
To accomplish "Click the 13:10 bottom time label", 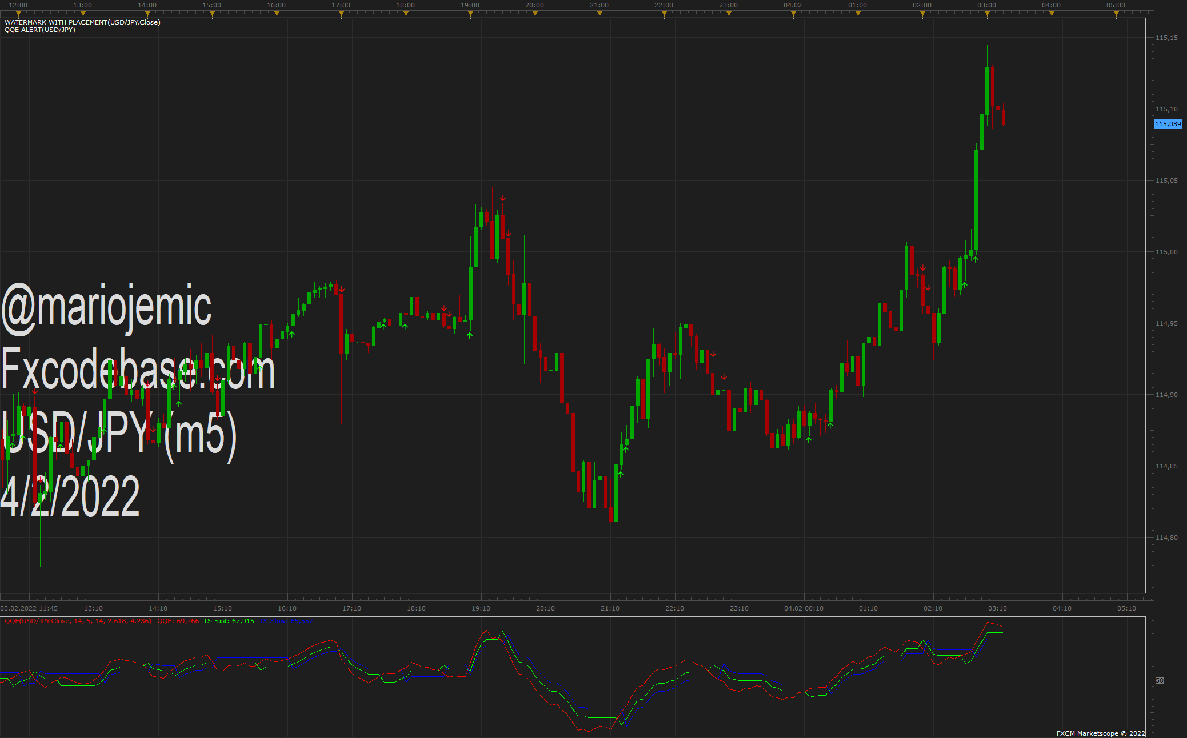I will 93,608.
